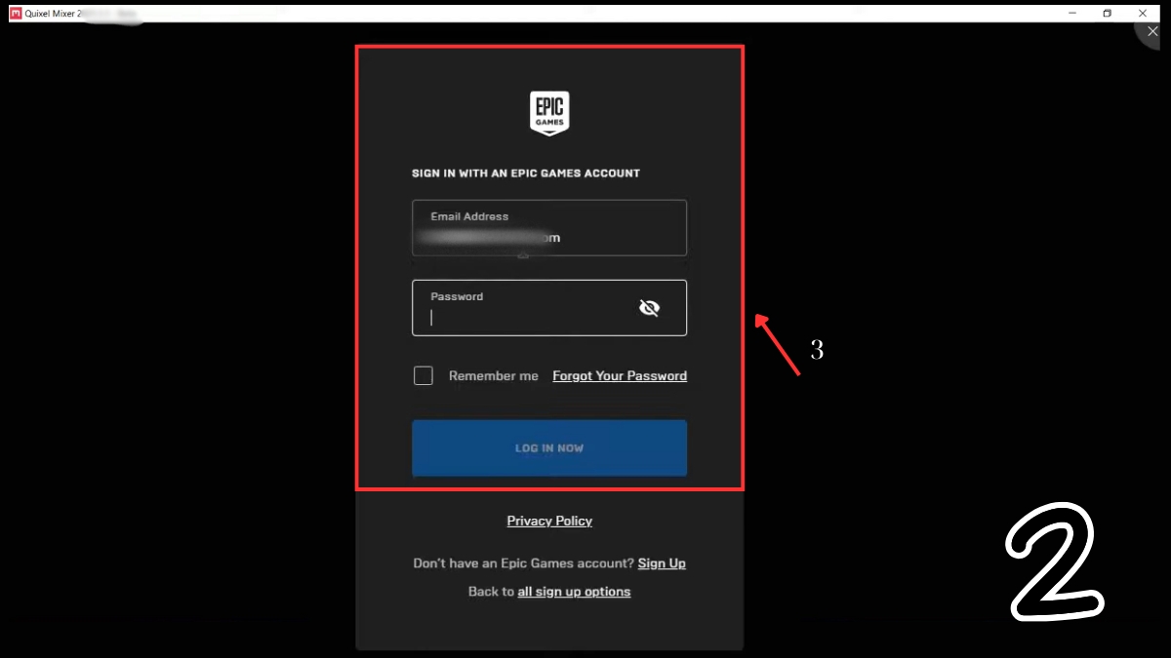This screenshot has height=658, width=1171.
Task: Restore down the Quixel Mixer window
Action: (x=1108, y=14)
